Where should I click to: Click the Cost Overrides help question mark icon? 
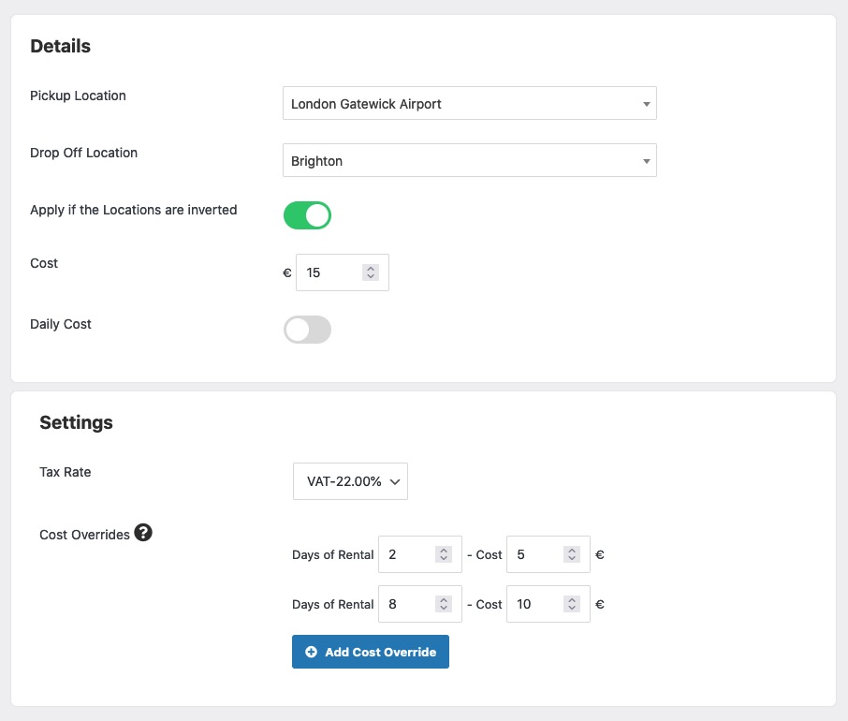(x=143, y=533)
